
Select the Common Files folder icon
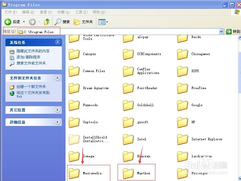pos(74,71)
